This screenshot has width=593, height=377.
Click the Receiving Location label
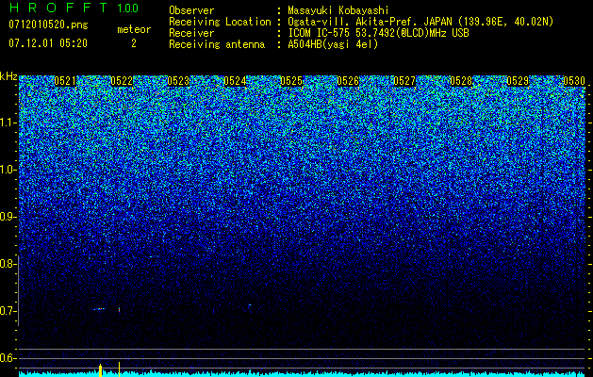coord(220,22)
